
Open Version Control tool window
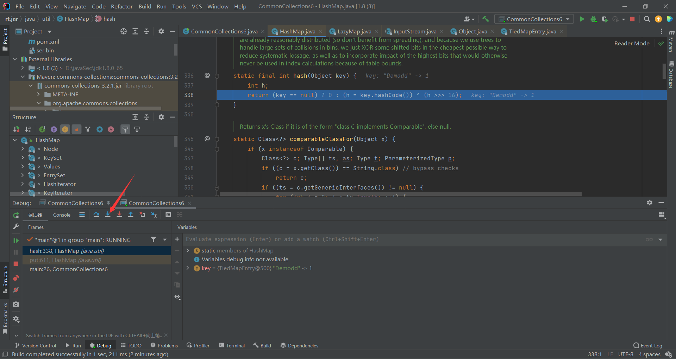tap(35, 346)
